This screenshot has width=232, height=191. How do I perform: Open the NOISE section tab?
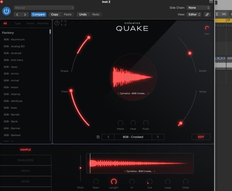click(x=26, y=181)
